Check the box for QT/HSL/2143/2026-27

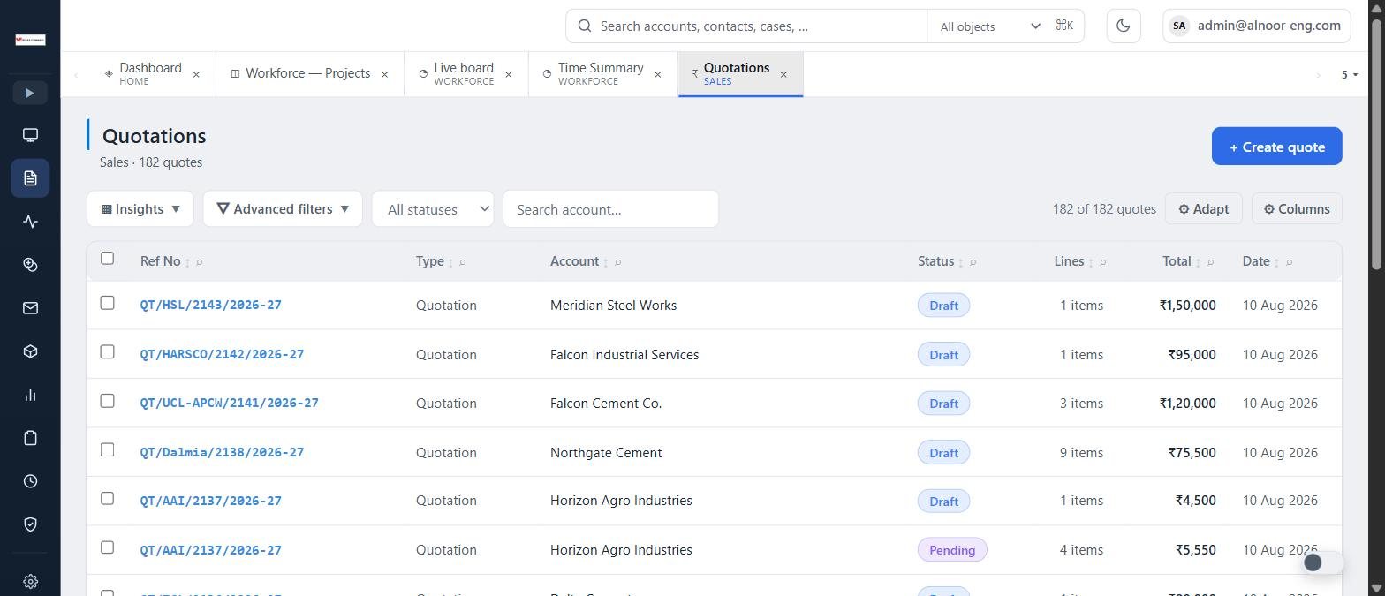107,303
